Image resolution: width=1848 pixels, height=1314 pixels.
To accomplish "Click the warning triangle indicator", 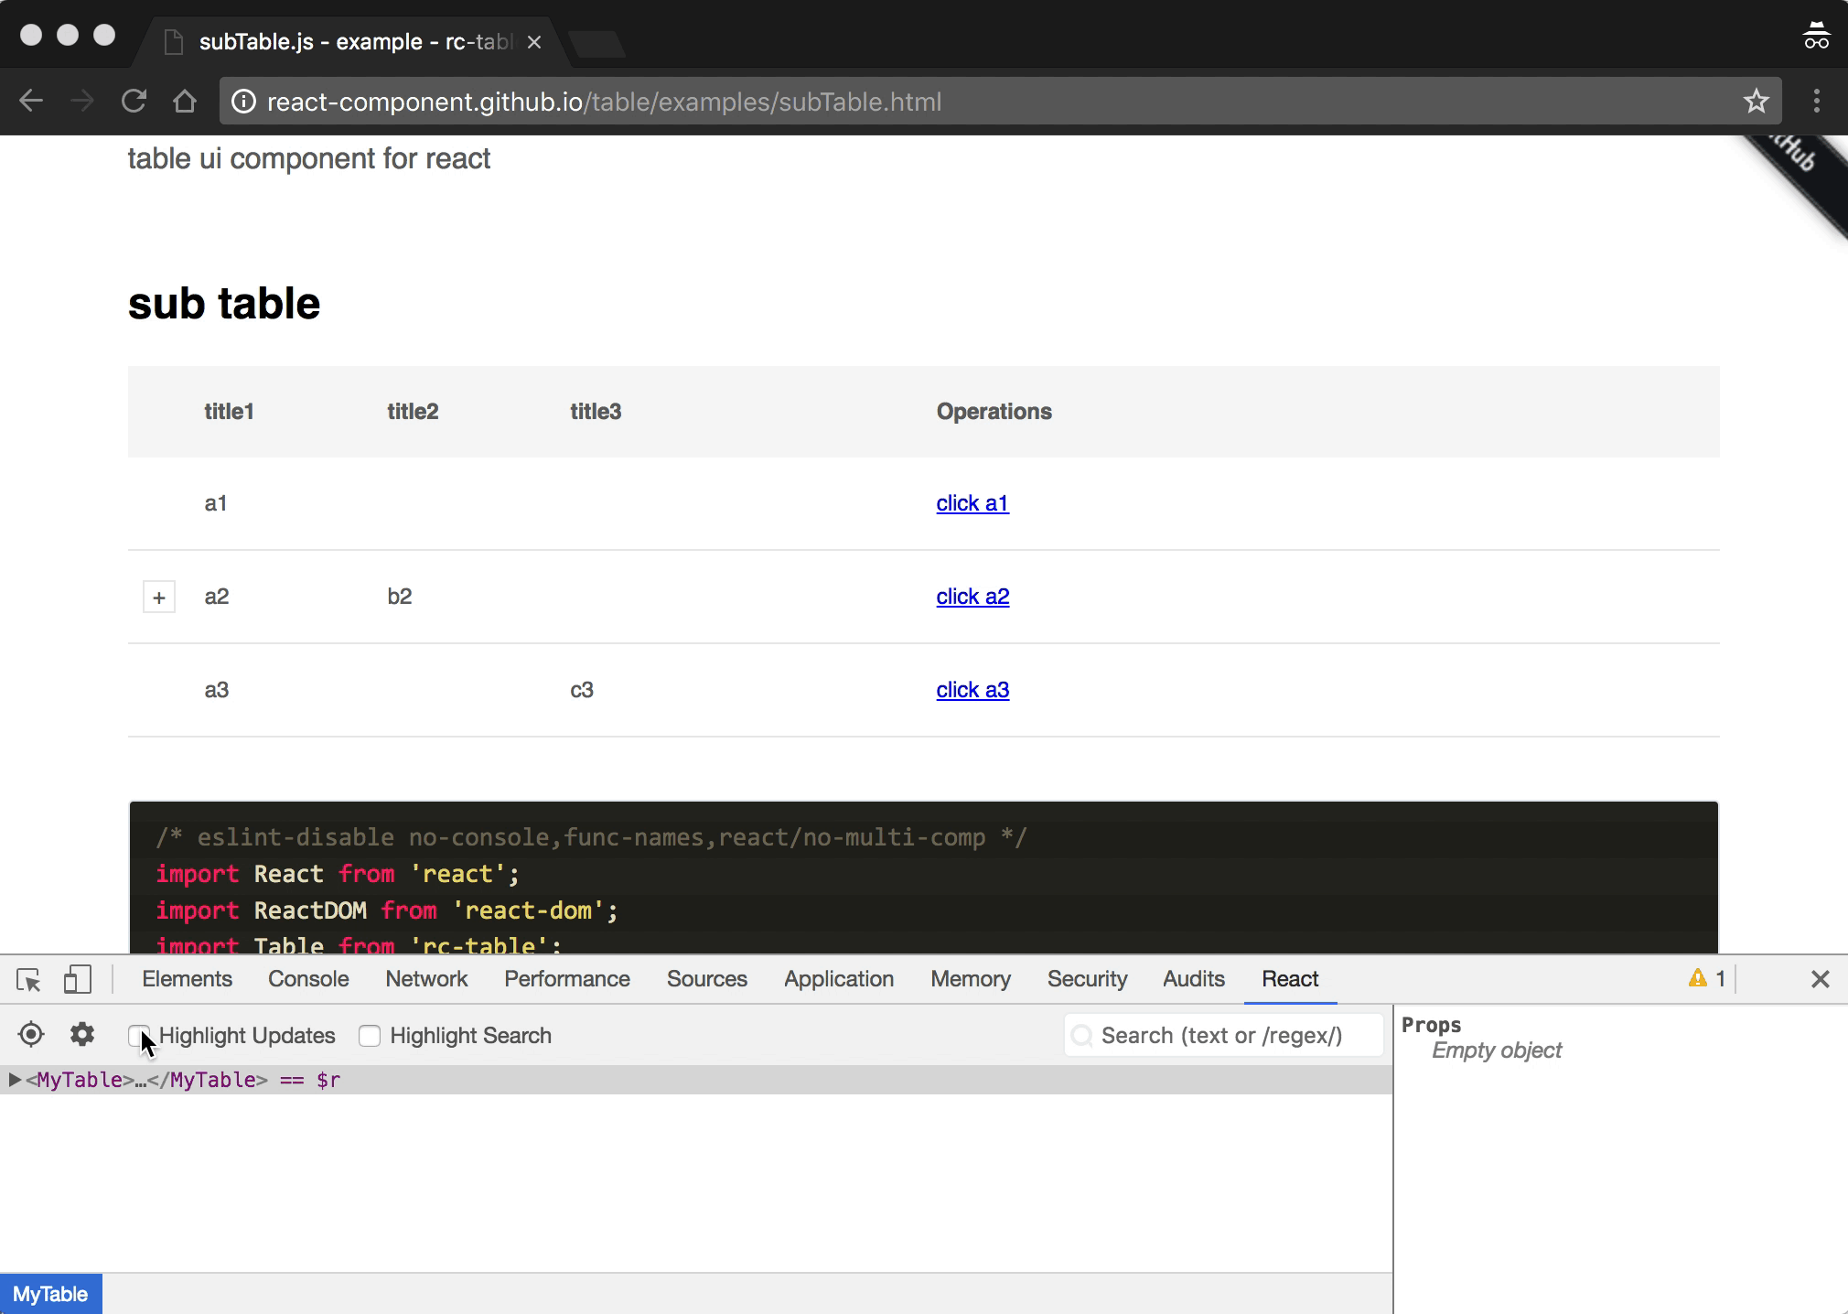I will pos(1698,978).
